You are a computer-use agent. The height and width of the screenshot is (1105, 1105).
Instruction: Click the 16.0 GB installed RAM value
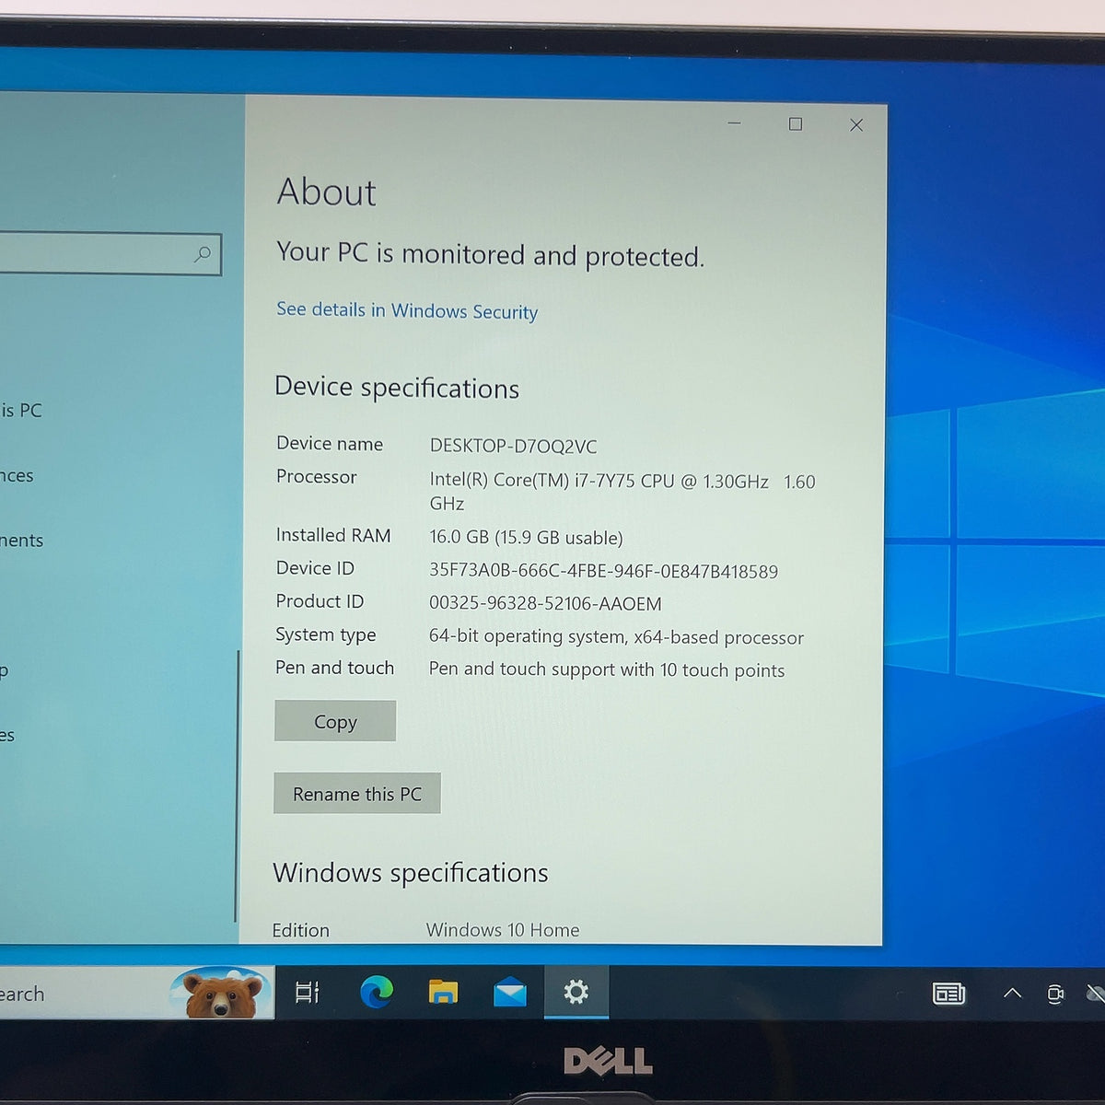click(526, 538)
